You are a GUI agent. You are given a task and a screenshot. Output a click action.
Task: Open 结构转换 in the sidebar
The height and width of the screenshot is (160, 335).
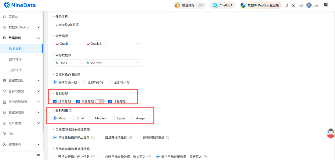click(x=15, y=59)
